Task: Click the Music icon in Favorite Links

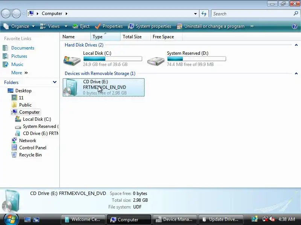Action: (x=5, y=64)
